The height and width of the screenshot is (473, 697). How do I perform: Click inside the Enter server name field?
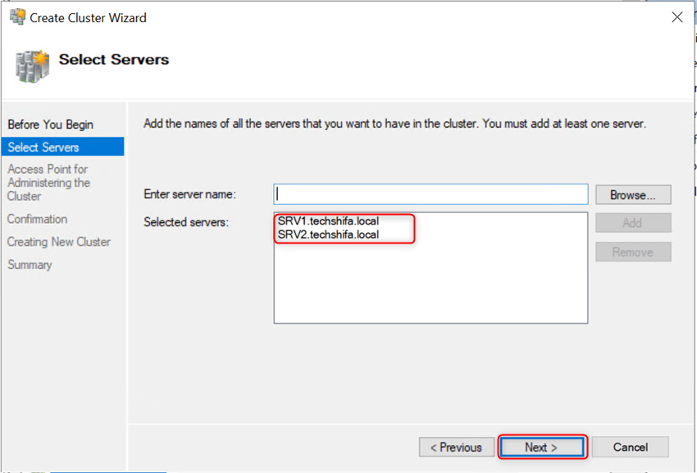pyautogui.click(x=430, y=194)
